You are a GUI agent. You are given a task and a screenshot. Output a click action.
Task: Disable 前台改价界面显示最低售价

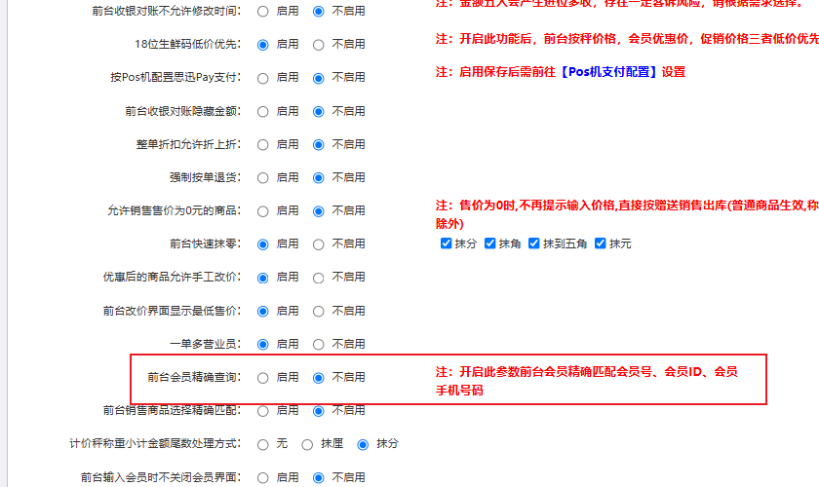pos(319,312)
